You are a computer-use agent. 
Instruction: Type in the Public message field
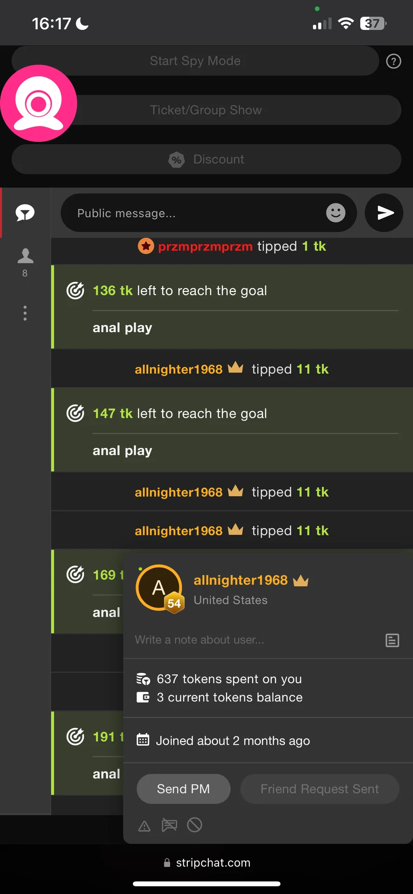tap(196, 213)
